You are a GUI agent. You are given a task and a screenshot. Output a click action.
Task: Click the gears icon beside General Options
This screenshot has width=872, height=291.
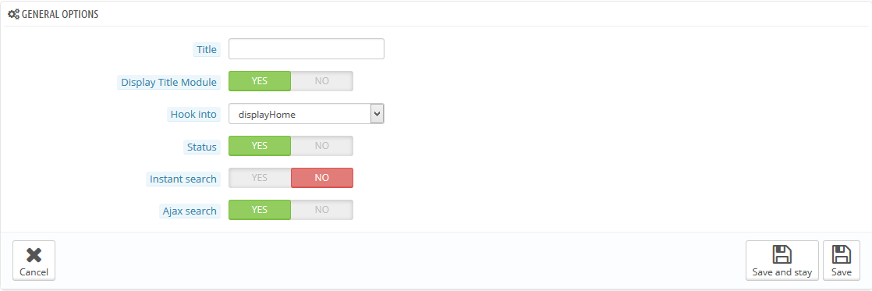(13, 15)
